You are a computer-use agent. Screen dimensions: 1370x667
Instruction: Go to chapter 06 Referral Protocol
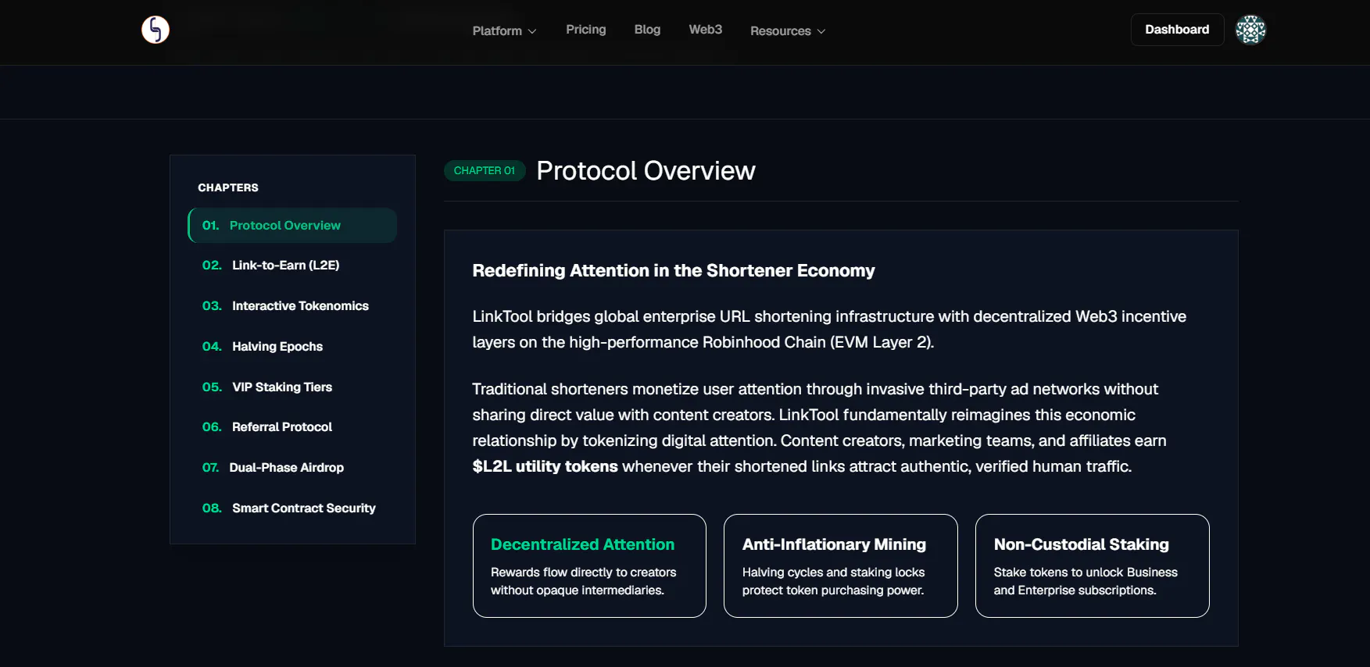292,427
